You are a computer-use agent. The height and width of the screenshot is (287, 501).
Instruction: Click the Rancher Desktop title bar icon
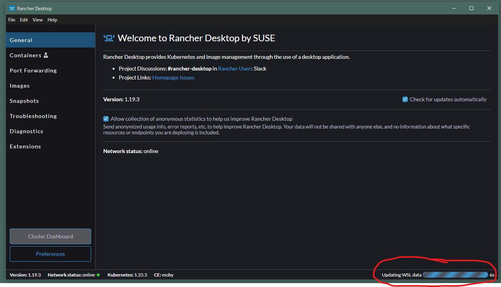pyautogui.click(x=12, y=8)
